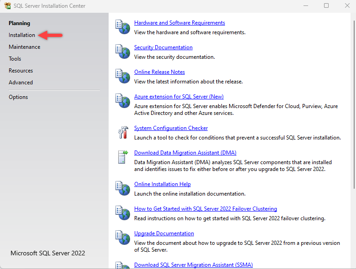Open the Security Documentation link

click(x=163, y=47)
